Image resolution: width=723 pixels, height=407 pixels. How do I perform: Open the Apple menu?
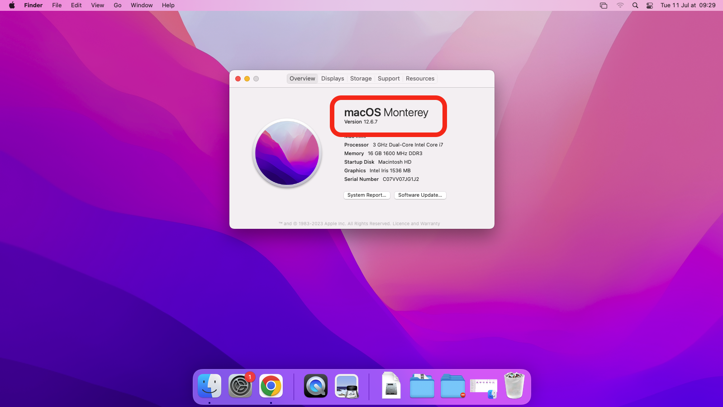pos(12,5)
